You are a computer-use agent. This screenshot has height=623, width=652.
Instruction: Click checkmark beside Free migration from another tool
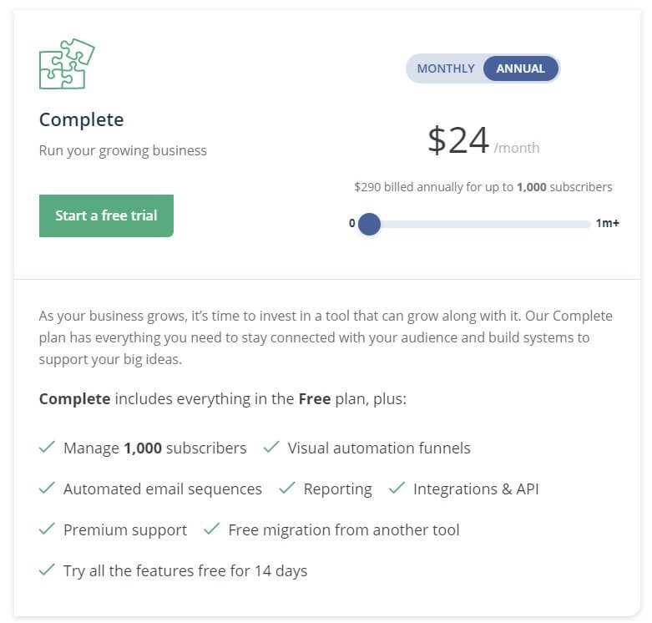click(x=212, y=529)
